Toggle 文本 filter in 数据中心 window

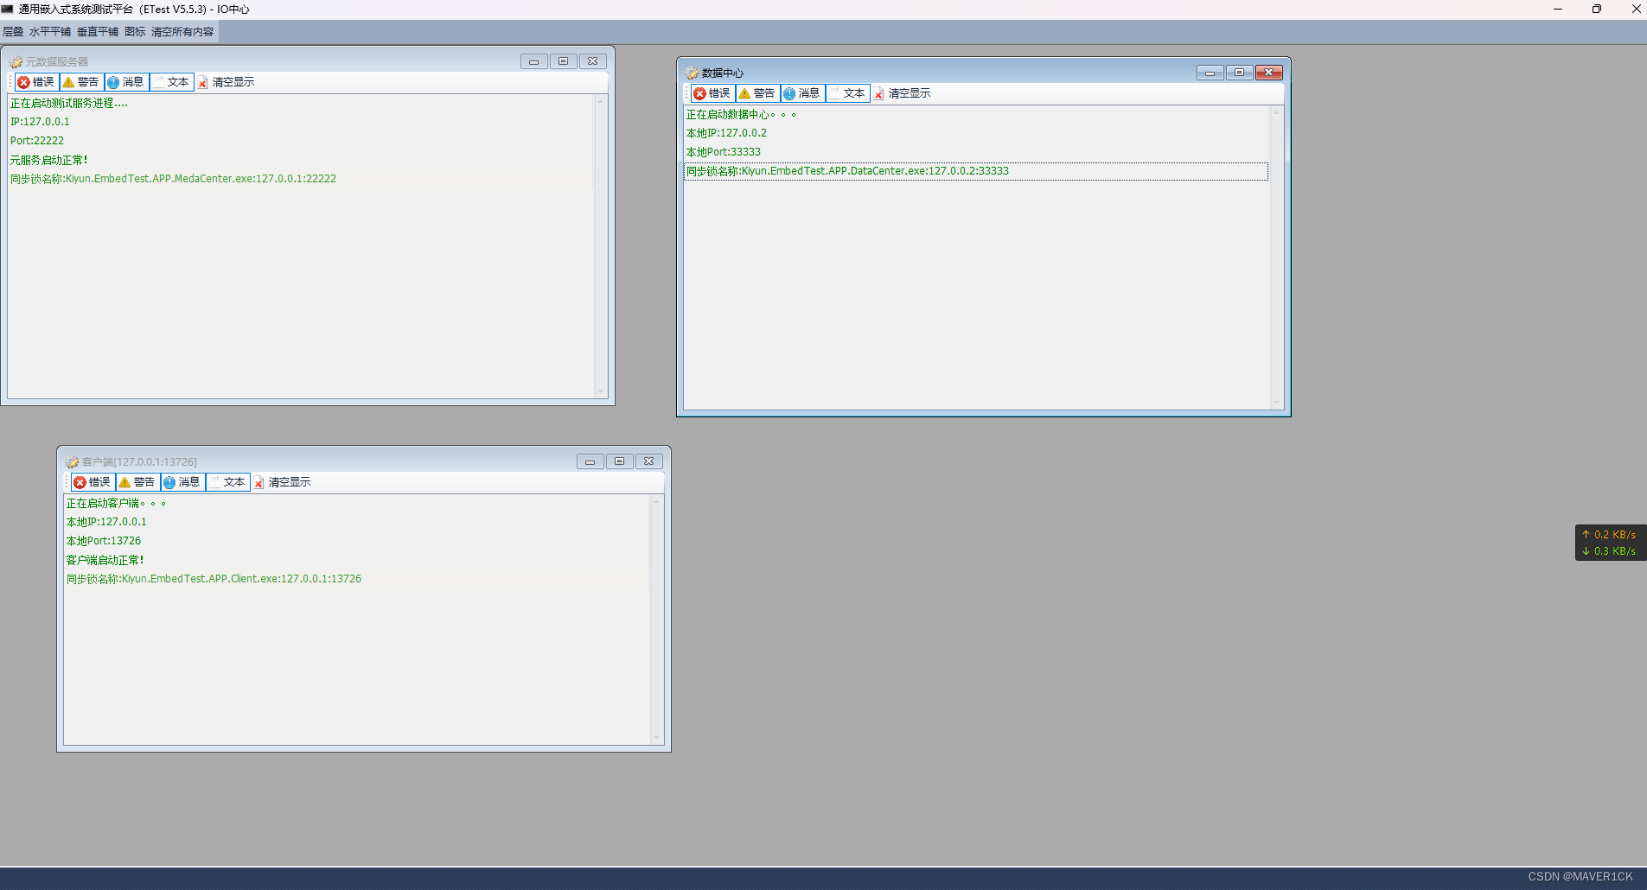coord(847,93)
